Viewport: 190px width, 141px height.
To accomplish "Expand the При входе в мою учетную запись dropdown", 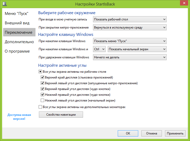I will click(x=130, y=19).
